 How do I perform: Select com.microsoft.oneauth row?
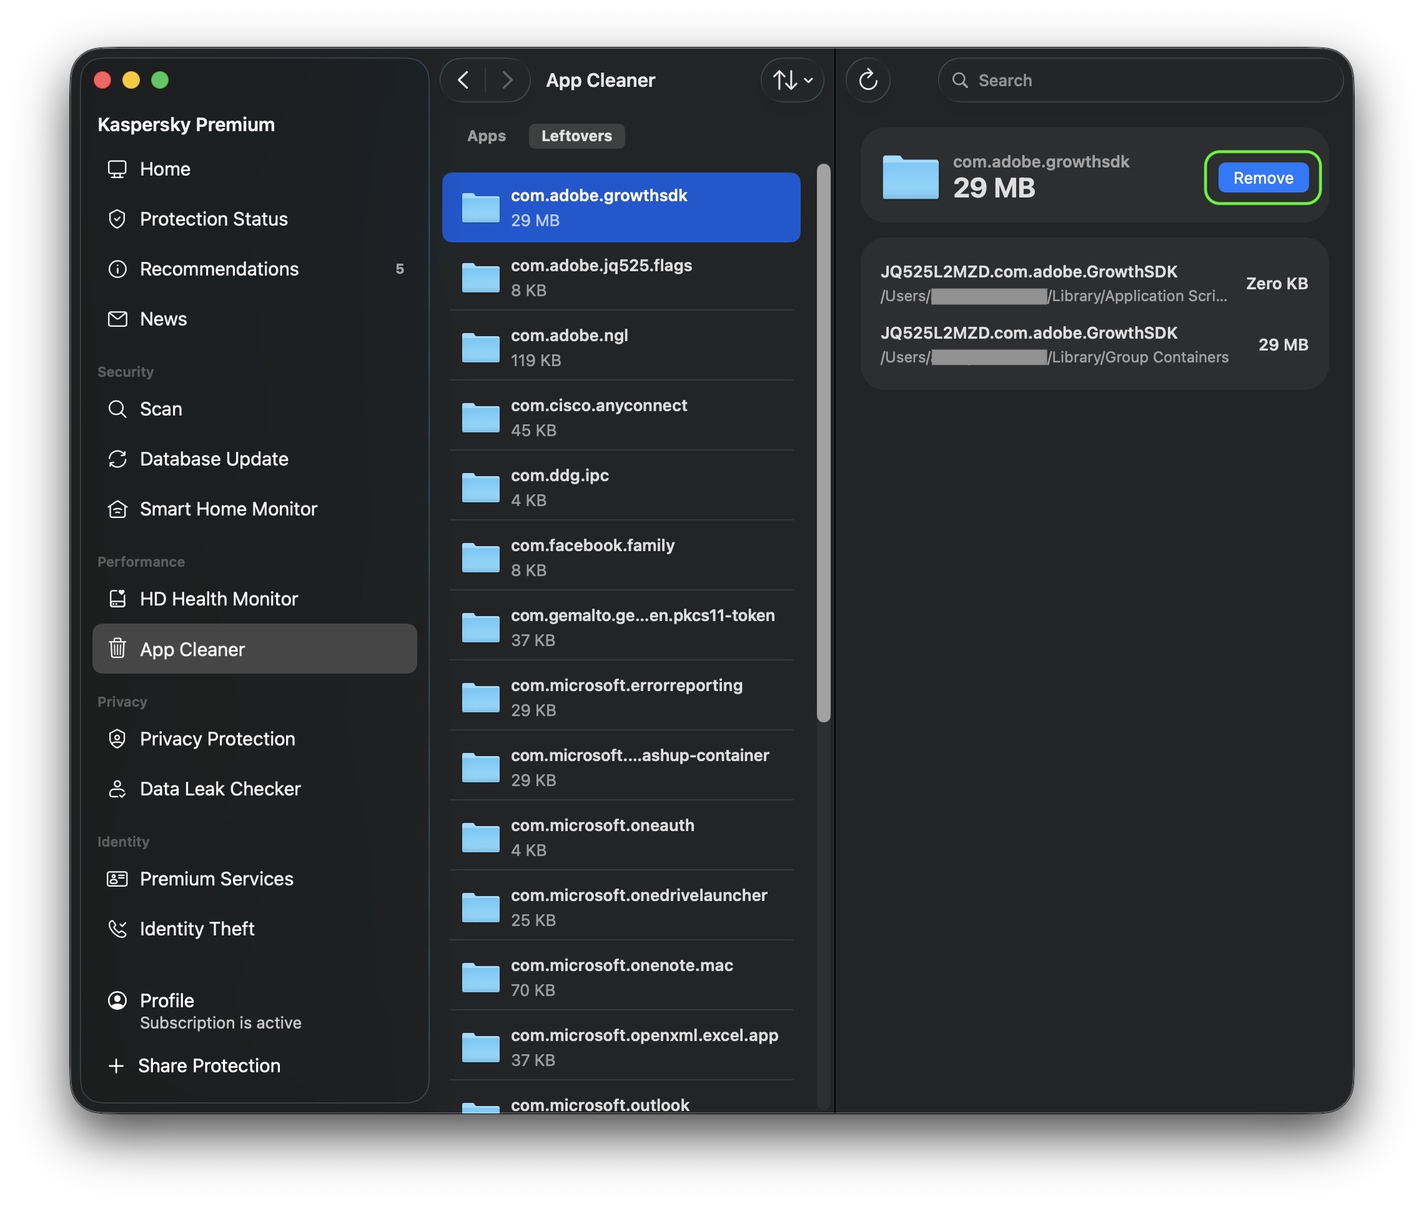(x=621, y=837)
